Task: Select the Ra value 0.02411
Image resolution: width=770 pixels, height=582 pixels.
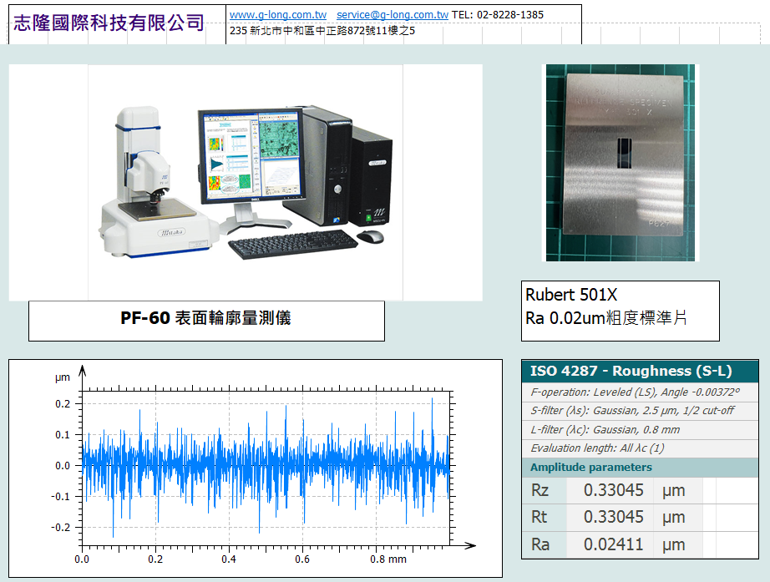Action: pyautogui.click(x=613, y=544)
